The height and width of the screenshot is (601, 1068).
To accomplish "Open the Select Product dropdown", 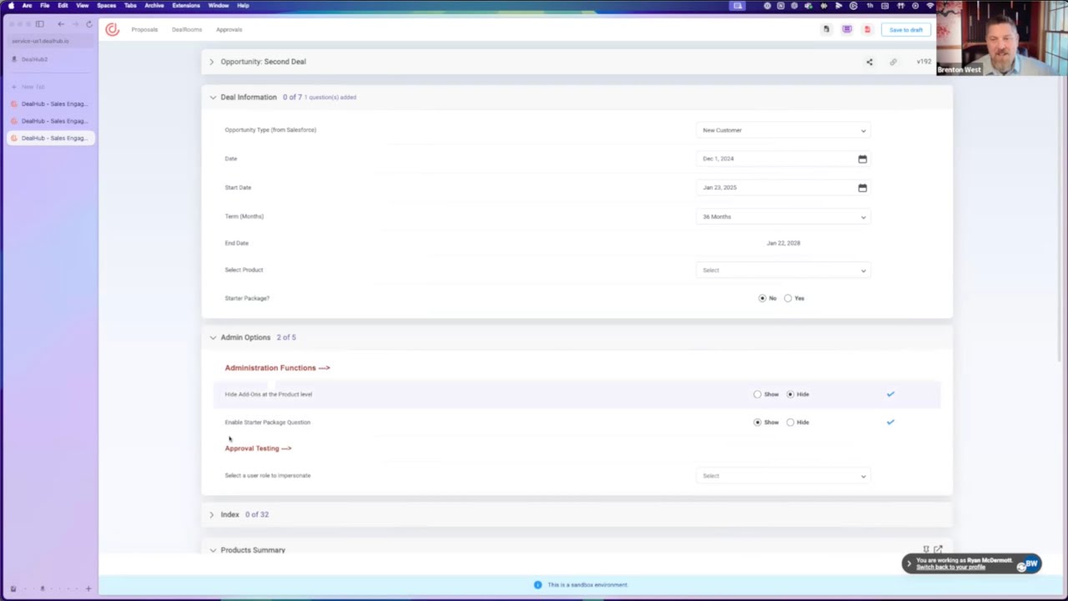I will pyautogui.click(x=783, y=270).
